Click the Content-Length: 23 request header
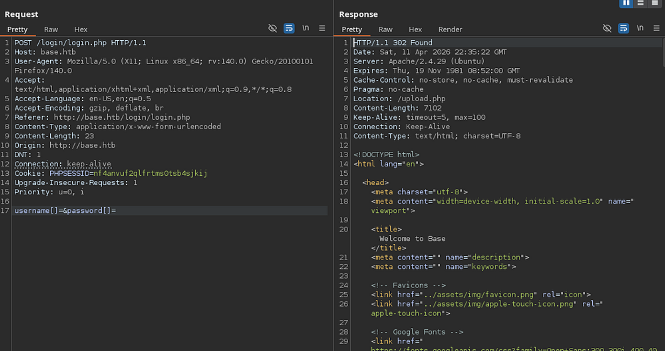665x351 pixels. point(54,136)
